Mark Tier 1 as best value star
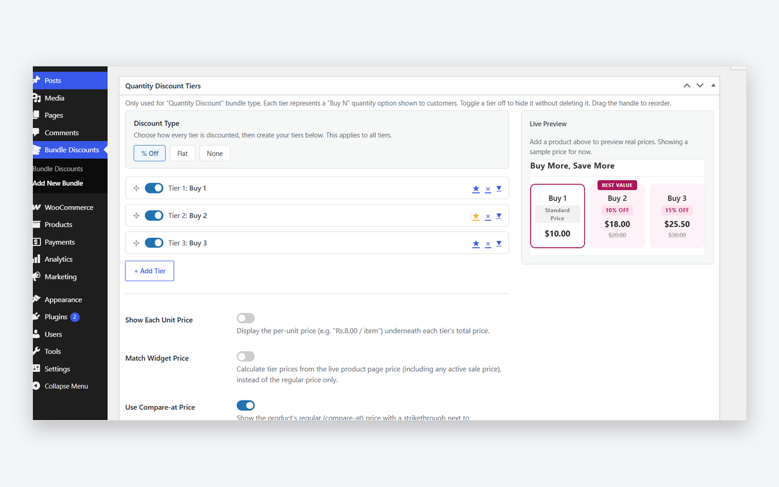Image resolution: width=779 pixels, height=487 pixels. 476,189
